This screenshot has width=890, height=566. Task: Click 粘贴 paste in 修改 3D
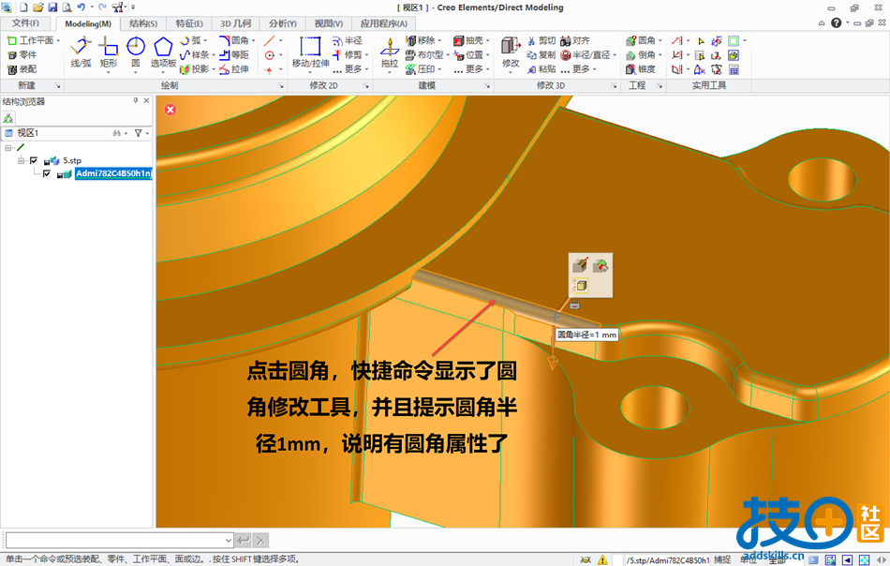541,69
